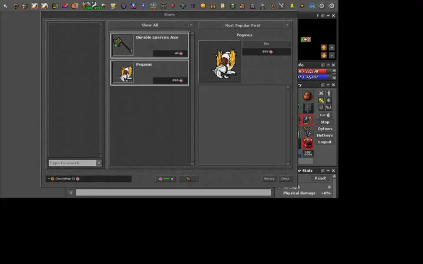Click the large Pegasus preview image
This screenshot has height=264, width=423.
219,62
